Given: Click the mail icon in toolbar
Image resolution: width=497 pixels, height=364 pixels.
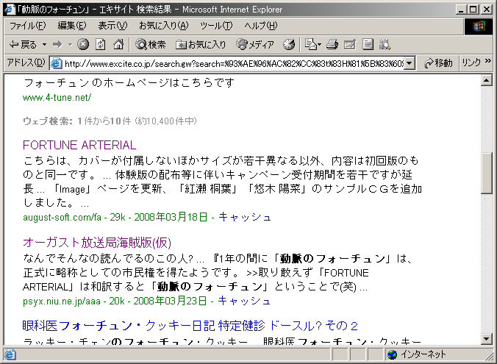Looking at the screenshot, I should tap(311, 44).
